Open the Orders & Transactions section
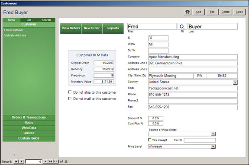 point(29,117)
